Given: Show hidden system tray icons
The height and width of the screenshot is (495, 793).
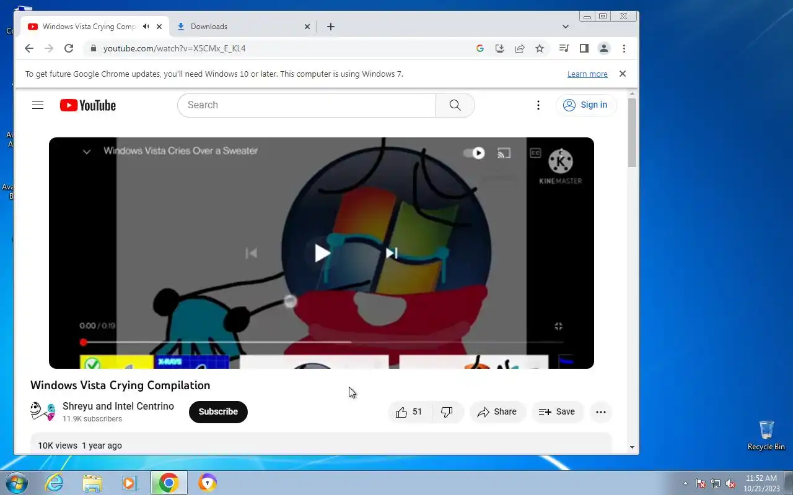Looking at the screenshot, I should coord(685,483).
